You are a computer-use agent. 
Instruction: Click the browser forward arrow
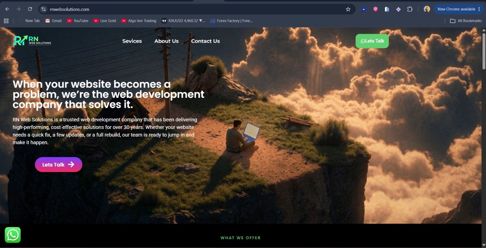point(19,9)
